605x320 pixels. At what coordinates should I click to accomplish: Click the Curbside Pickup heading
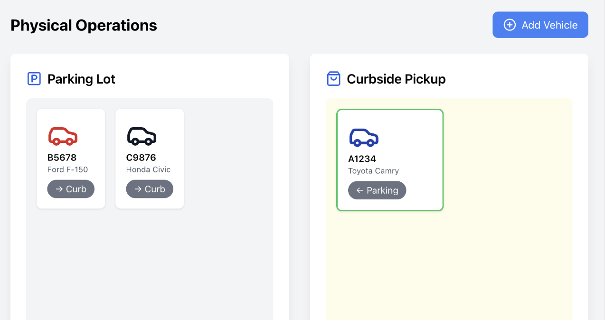396,79
